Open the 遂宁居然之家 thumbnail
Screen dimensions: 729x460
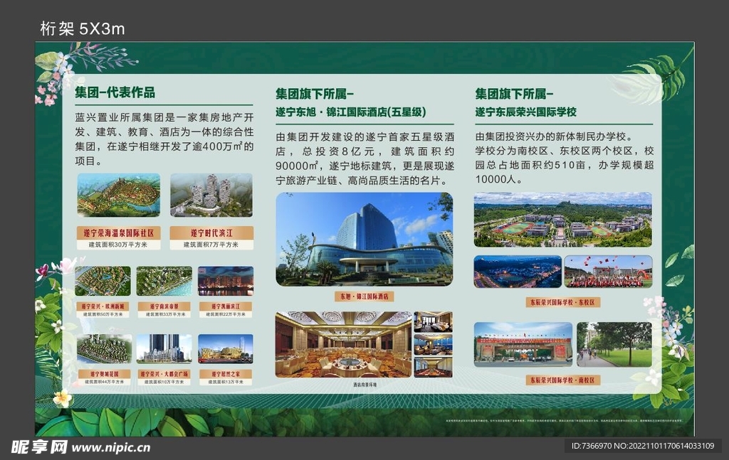point(226,348)
